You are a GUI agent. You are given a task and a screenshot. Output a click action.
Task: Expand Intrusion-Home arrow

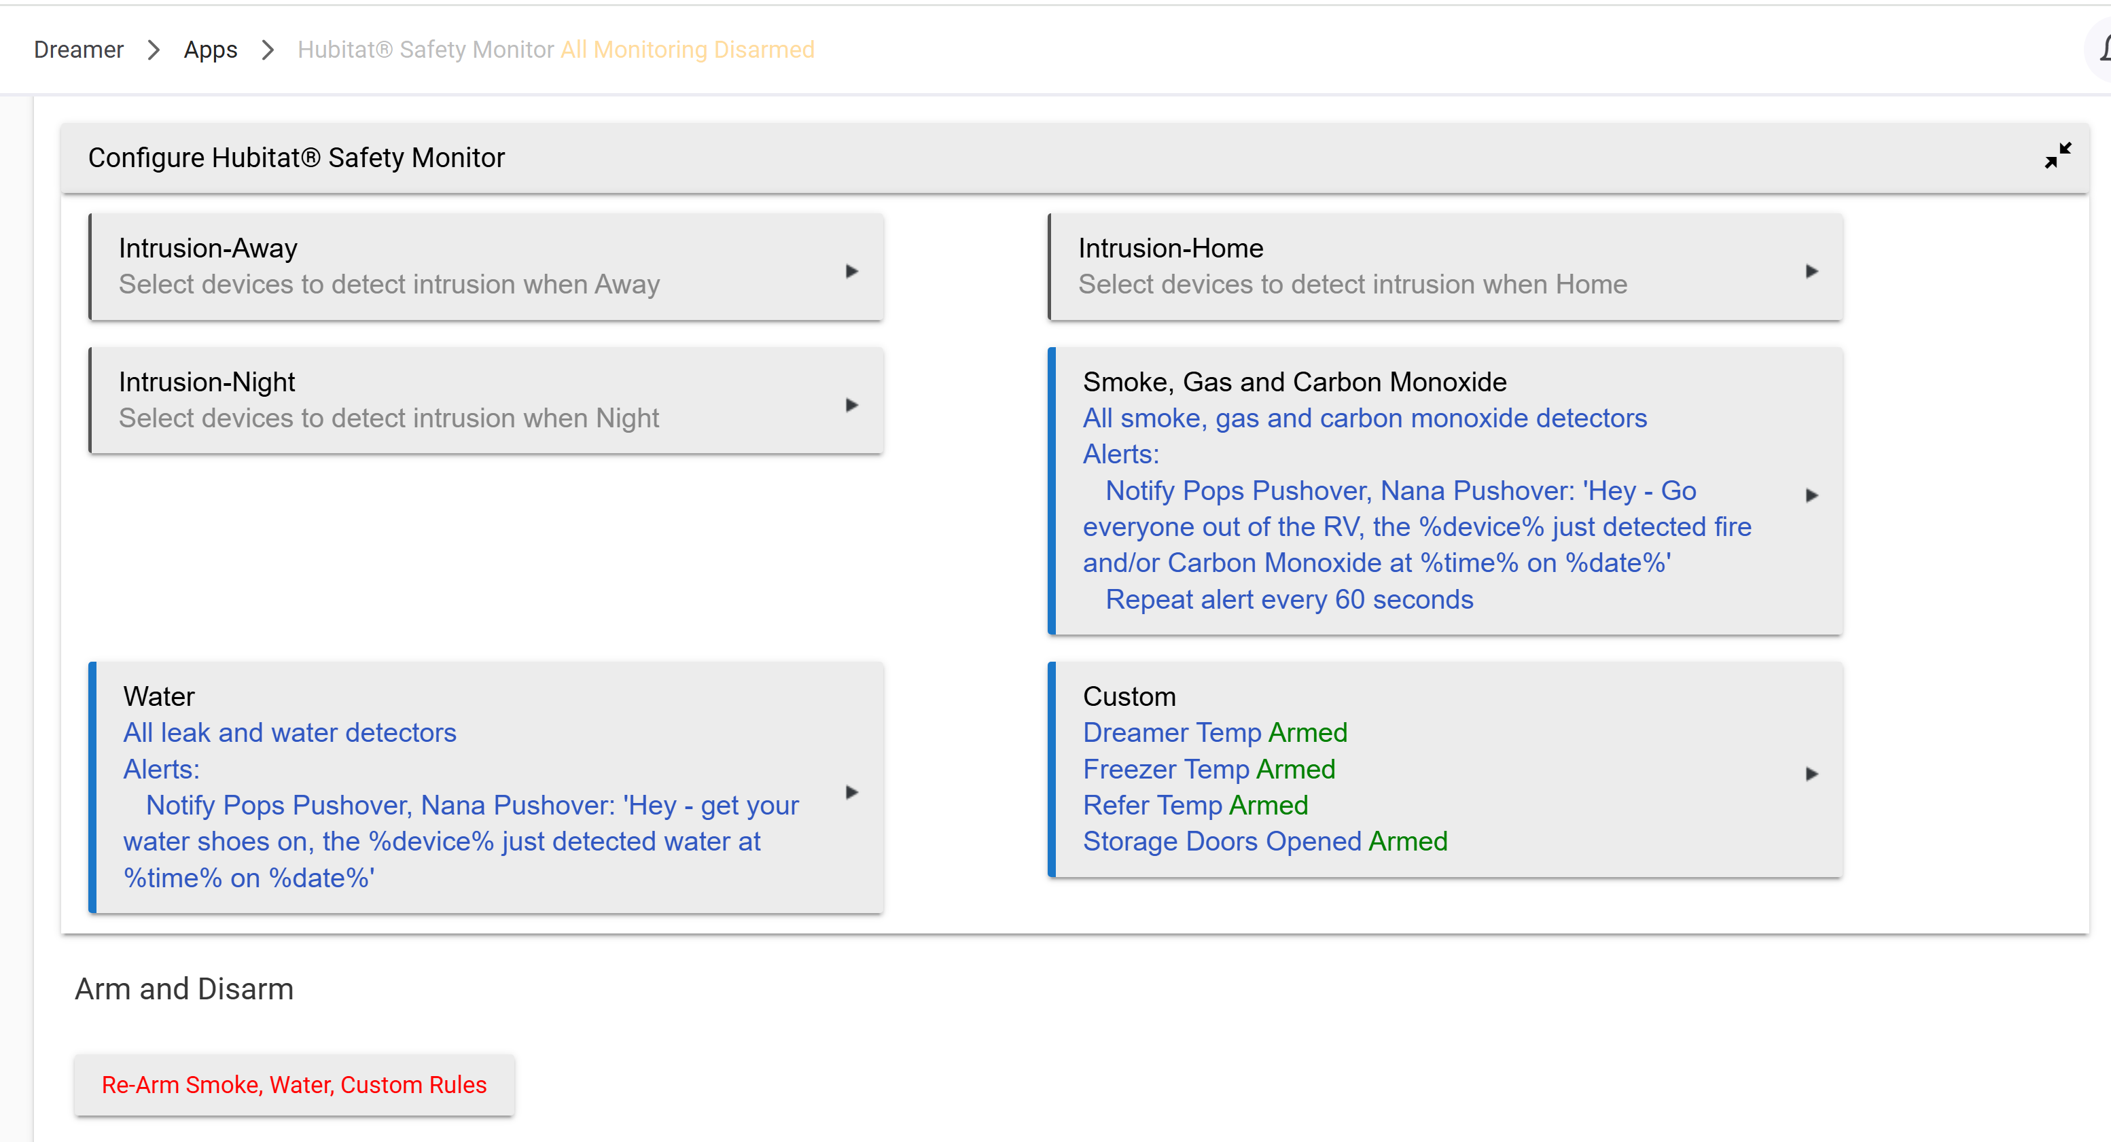(1811, 271)
